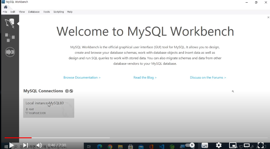Viewport: 270px width, 149px height.
Task: Open the Scripting menu
Action: point(58,12)
